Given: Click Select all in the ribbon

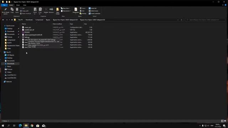Looking at the screenshot, I should [93, 8].
